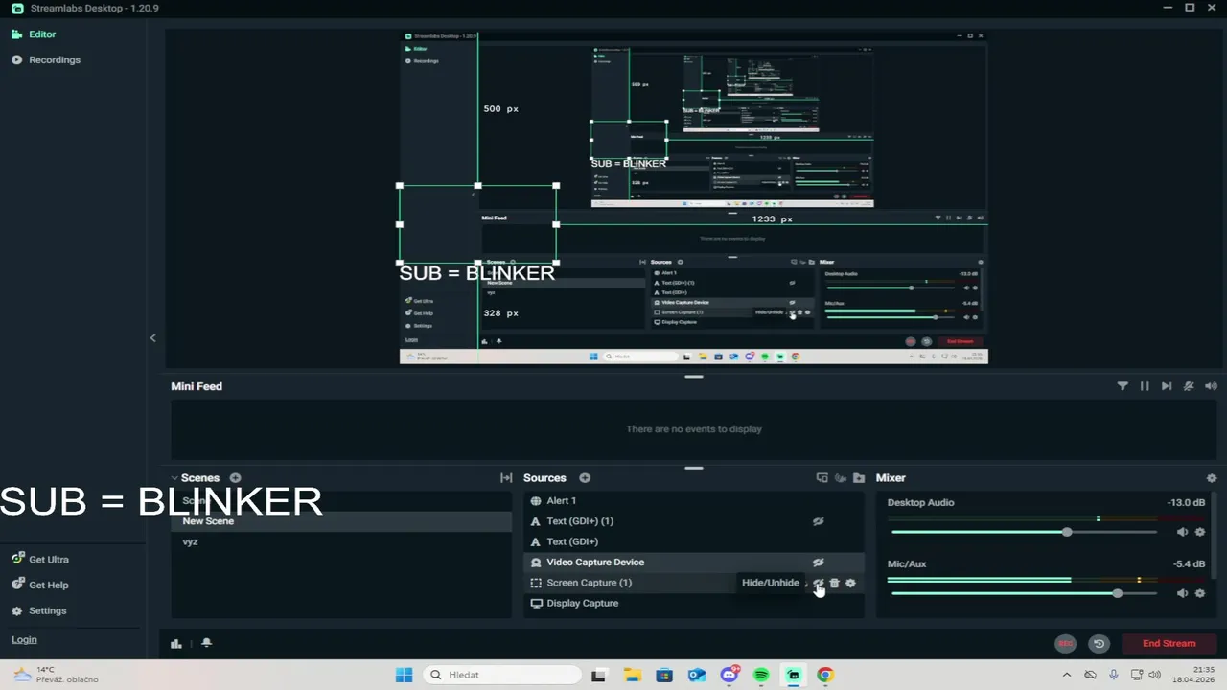The width and height of the screenshot is (1227, 690).
Task: Collapse the left sidebar with the chevron
Action: [x=152, y=338]
